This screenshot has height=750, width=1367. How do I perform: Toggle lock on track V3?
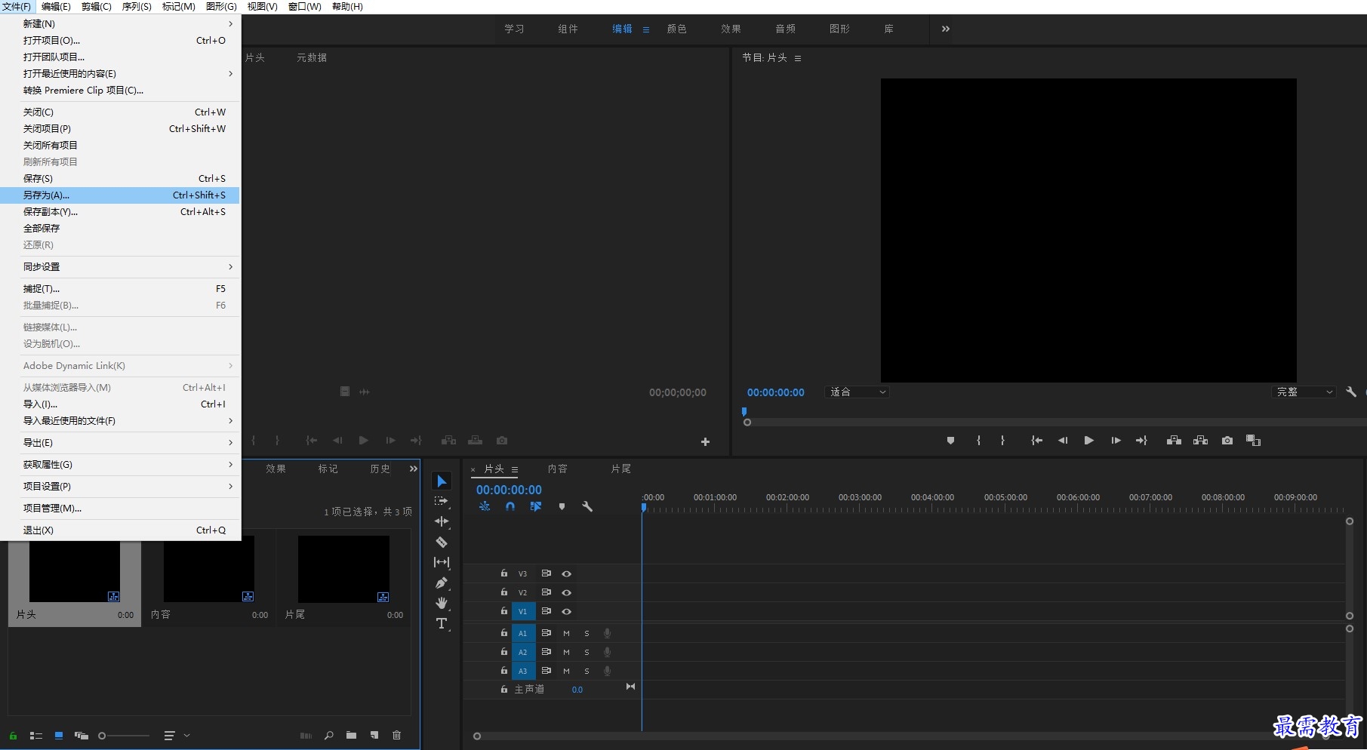(x=503, y=573)
